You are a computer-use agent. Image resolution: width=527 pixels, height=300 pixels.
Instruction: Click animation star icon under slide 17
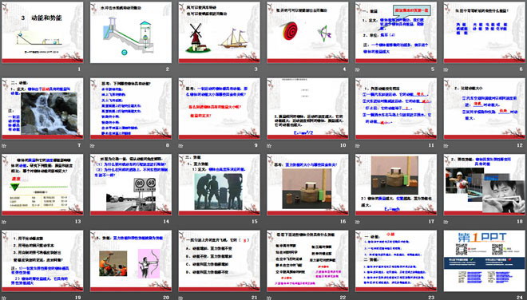pyautogui.click(x=358, y=222)
